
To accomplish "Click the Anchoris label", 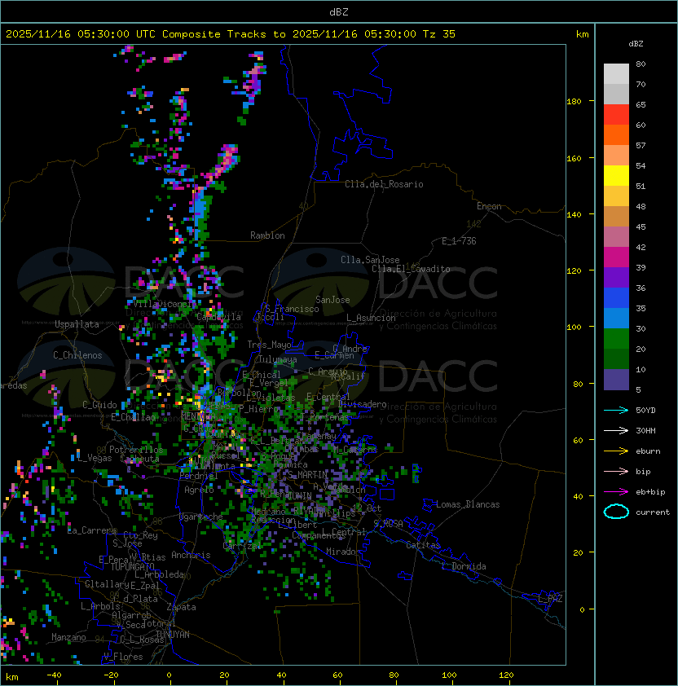I will pos(191,555).
